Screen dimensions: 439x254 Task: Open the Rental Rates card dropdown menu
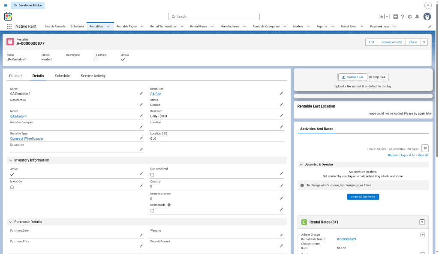pyautogui.click(x=422, y=222)
